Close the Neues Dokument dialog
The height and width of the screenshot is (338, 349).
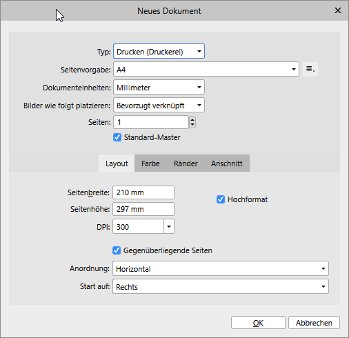click(338, 10)
